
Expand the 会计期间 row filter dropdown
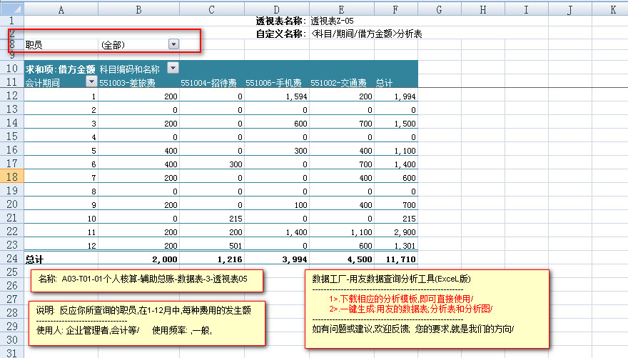tap(91, 81)
